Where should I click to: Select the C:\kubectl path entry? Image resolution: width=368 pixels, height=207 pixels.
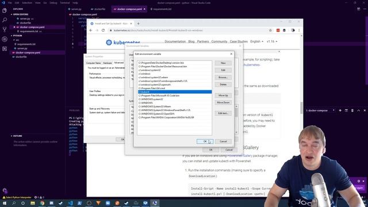[x=175, y=92]
